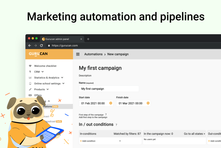Image resolution: width=221 pixels, height=148 pixels.
Task: Add condition under Out-conditions
Action: 214,141
